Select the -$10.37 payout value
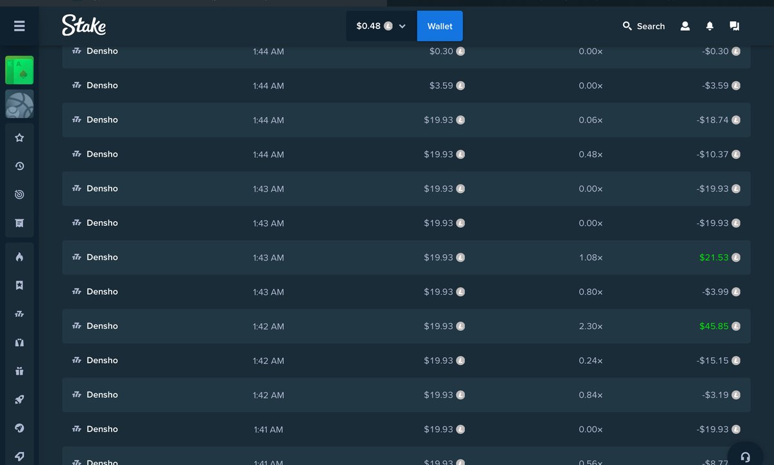The width and height of the screenshot is (774, 465). click(x=713, y=154)
